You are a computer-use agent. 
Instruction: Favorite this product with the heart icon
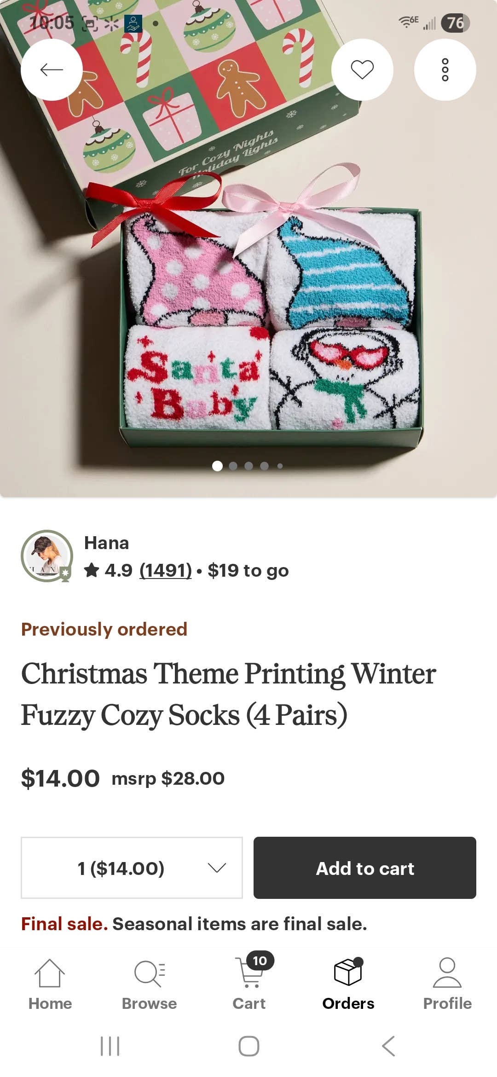362,69
